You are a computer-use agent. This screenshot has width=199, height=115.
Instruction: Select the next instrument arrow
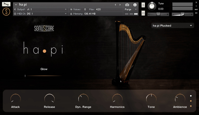(x=120, y=5)
